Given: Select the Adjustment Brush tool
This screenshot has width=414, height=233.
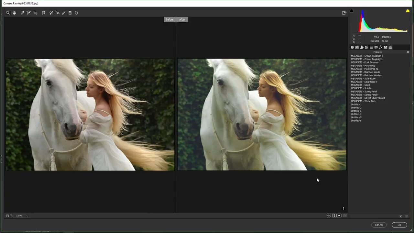Looking at the screenshot, I should 64,13.
